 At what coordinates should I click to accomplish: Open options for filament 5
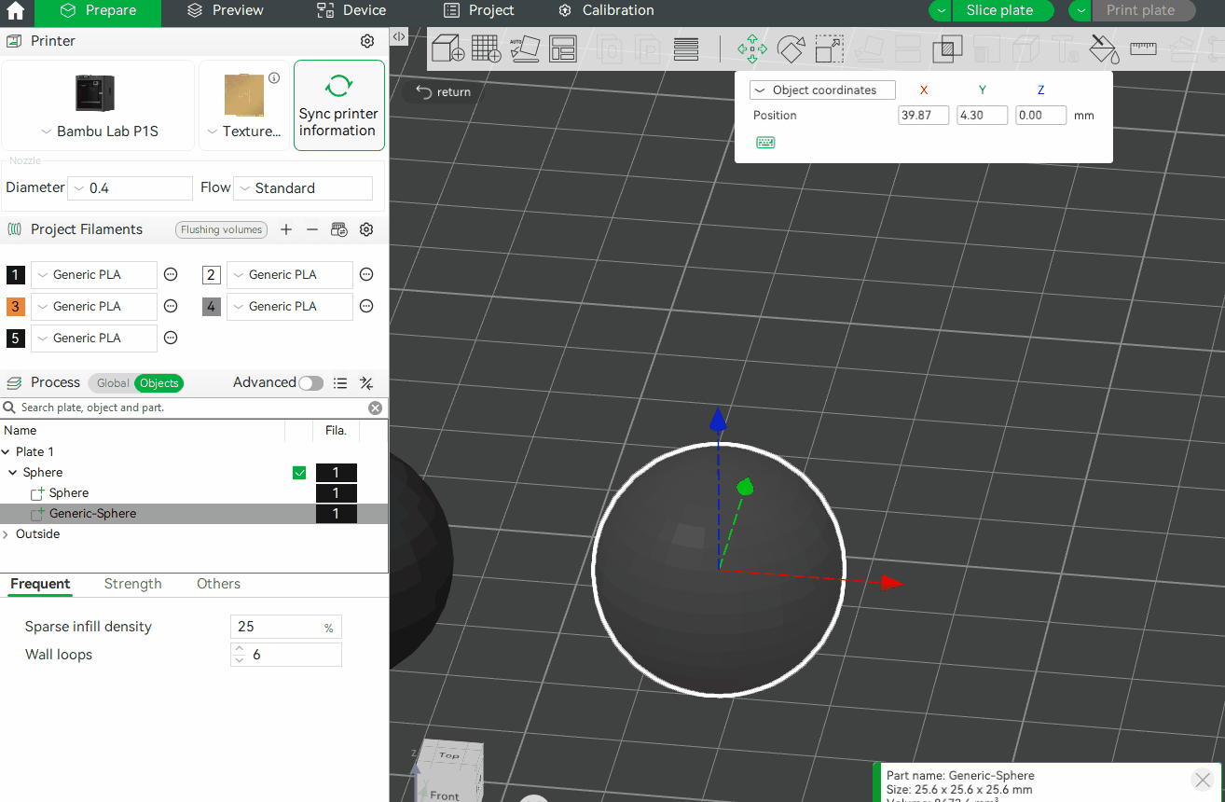pos(171,338)
